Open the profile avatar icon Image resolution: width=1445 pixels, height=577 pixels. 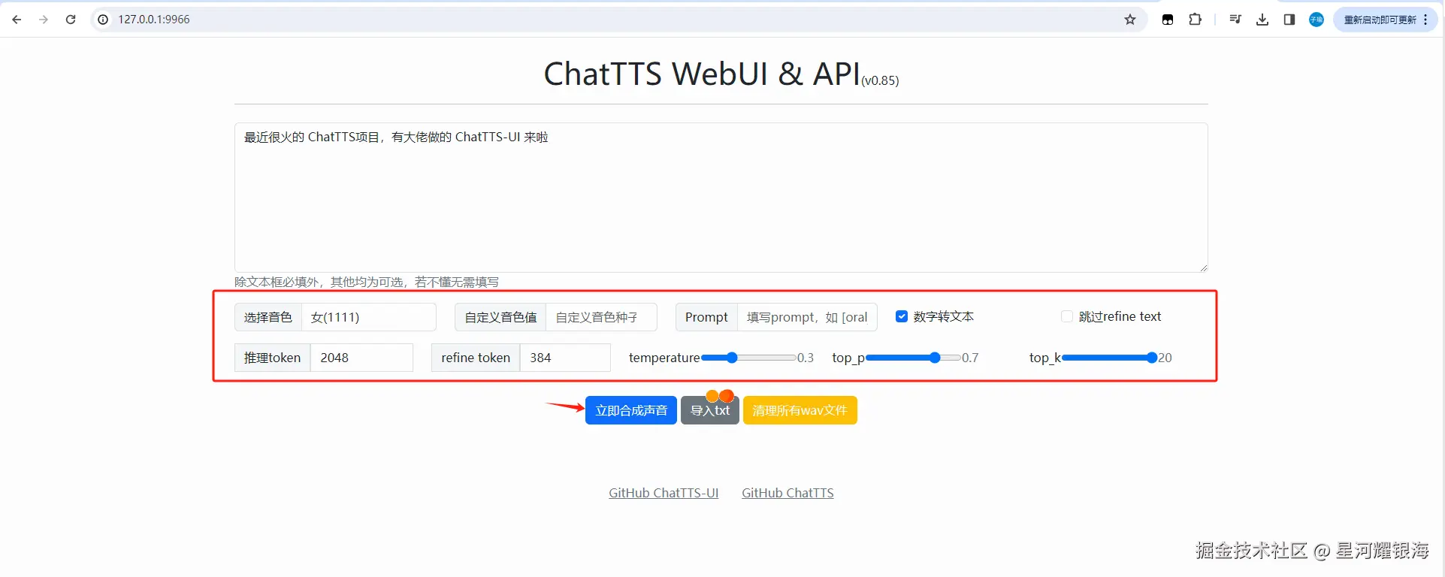[1317, 20]
